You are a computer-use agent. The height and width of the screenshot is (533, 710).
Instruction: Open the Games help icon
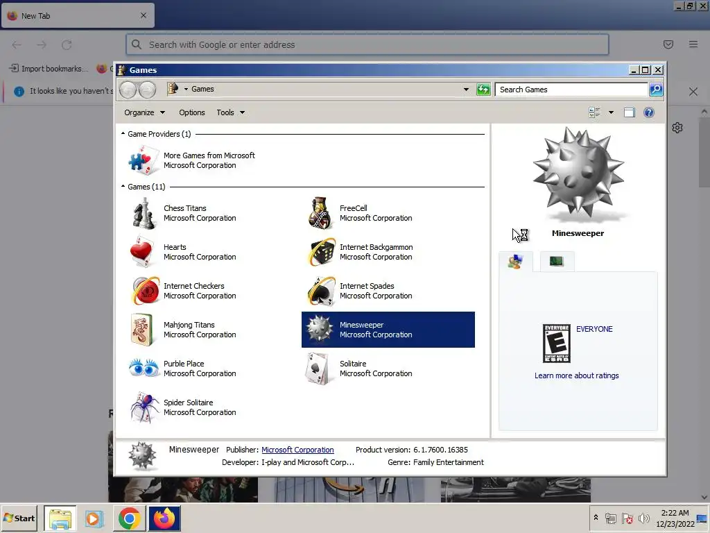click(x=648, y=112)
